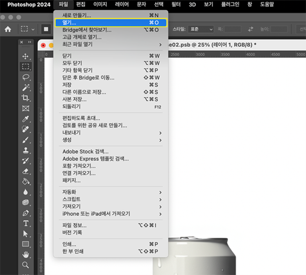Select the Brush tool

coord(26,140)
